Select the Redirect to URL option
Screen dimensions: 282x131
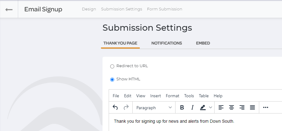pos(112,66)
